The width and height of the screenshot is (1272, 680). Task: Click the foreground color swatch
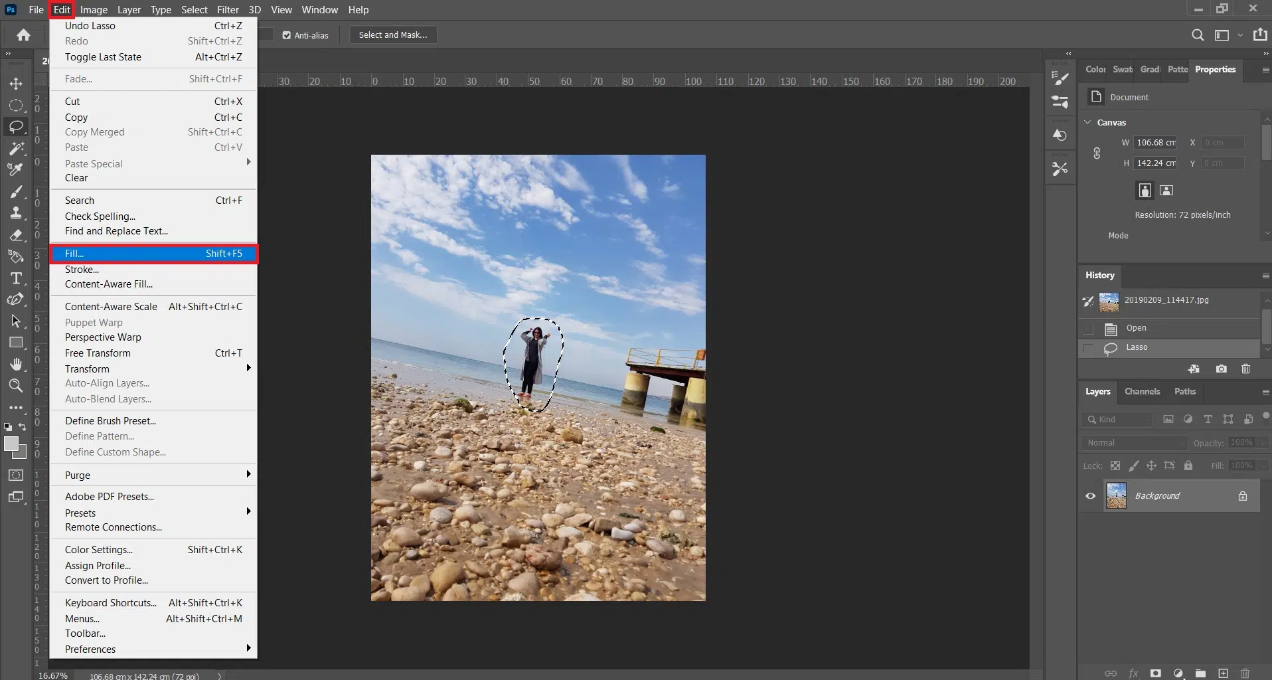[11, 444]
